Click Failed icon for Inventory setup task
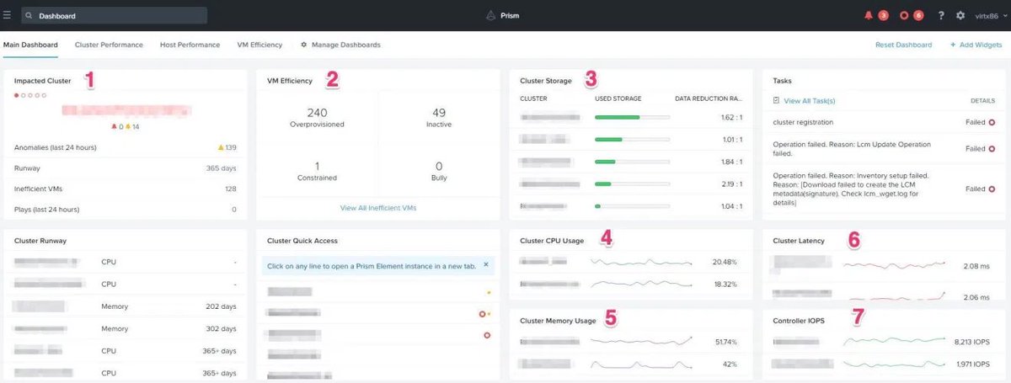1011x383 pixels. click(991, 189)
